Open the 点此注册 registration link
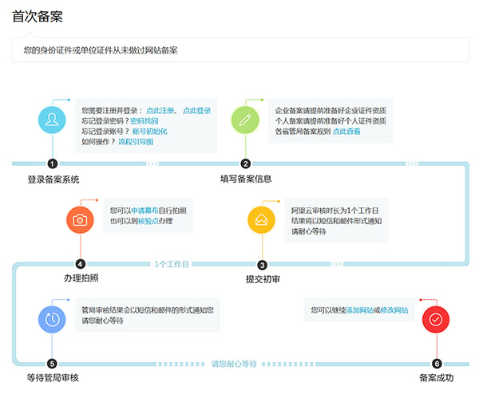The width and height of the screenshot is (479, 398). pos(162,110)
